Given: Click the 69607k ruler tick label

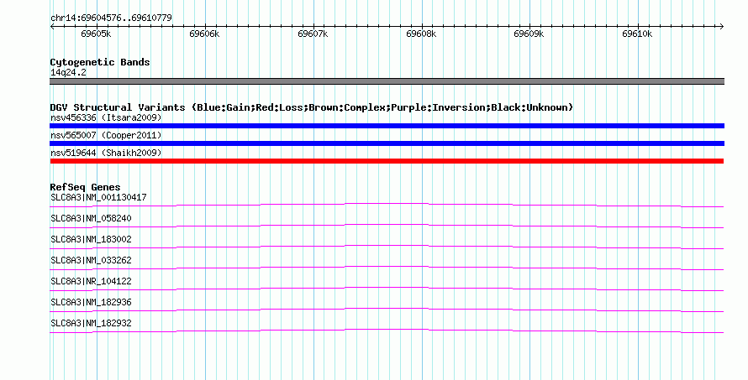Looking at the screenshot, I should 313,34.
